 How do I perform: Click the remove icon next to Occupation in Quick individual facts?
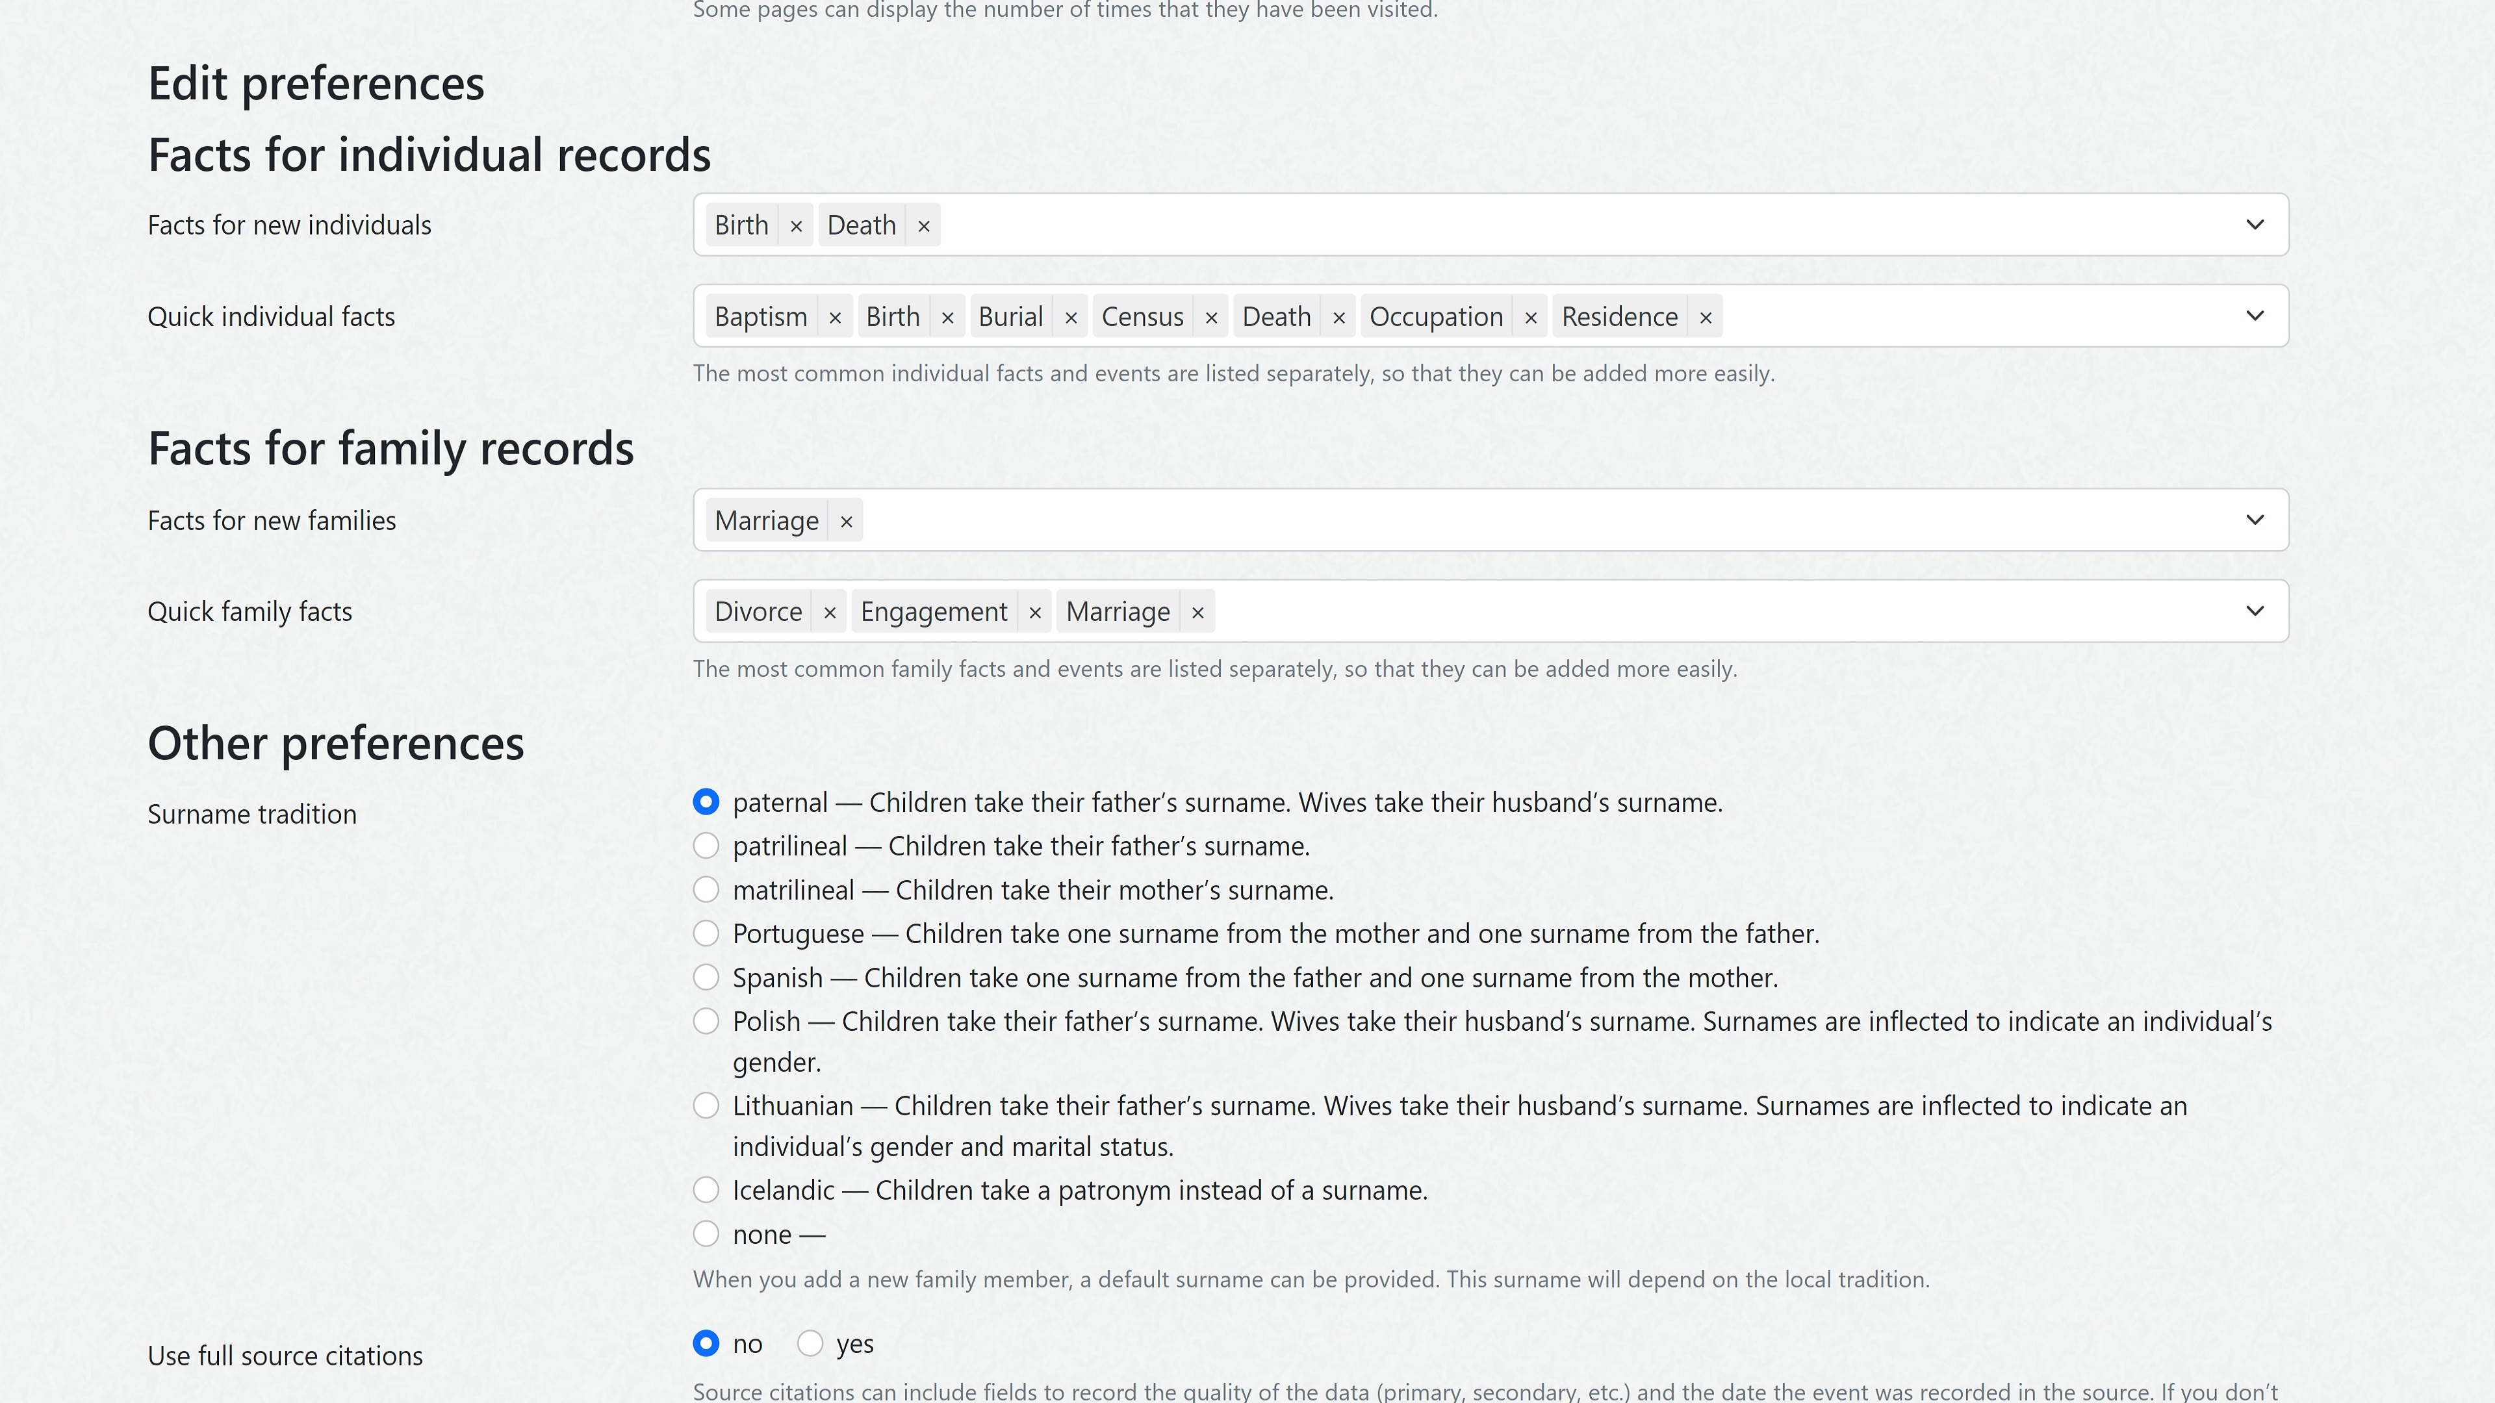click(1530, 315)
